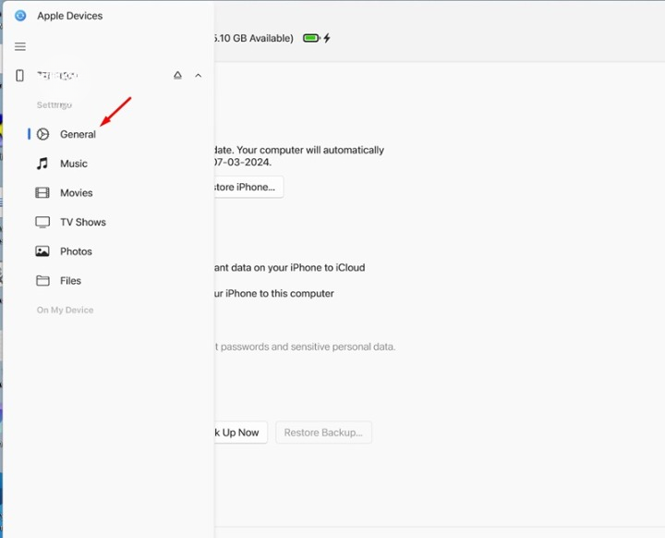
Task: Click the passwords and sensitive personal data text
Action: pyautogui.click(x=305, y=347)
